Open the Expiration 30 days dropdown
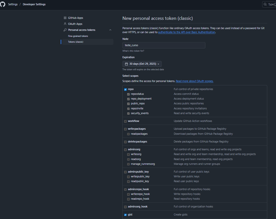 click(x=142, y=64)
